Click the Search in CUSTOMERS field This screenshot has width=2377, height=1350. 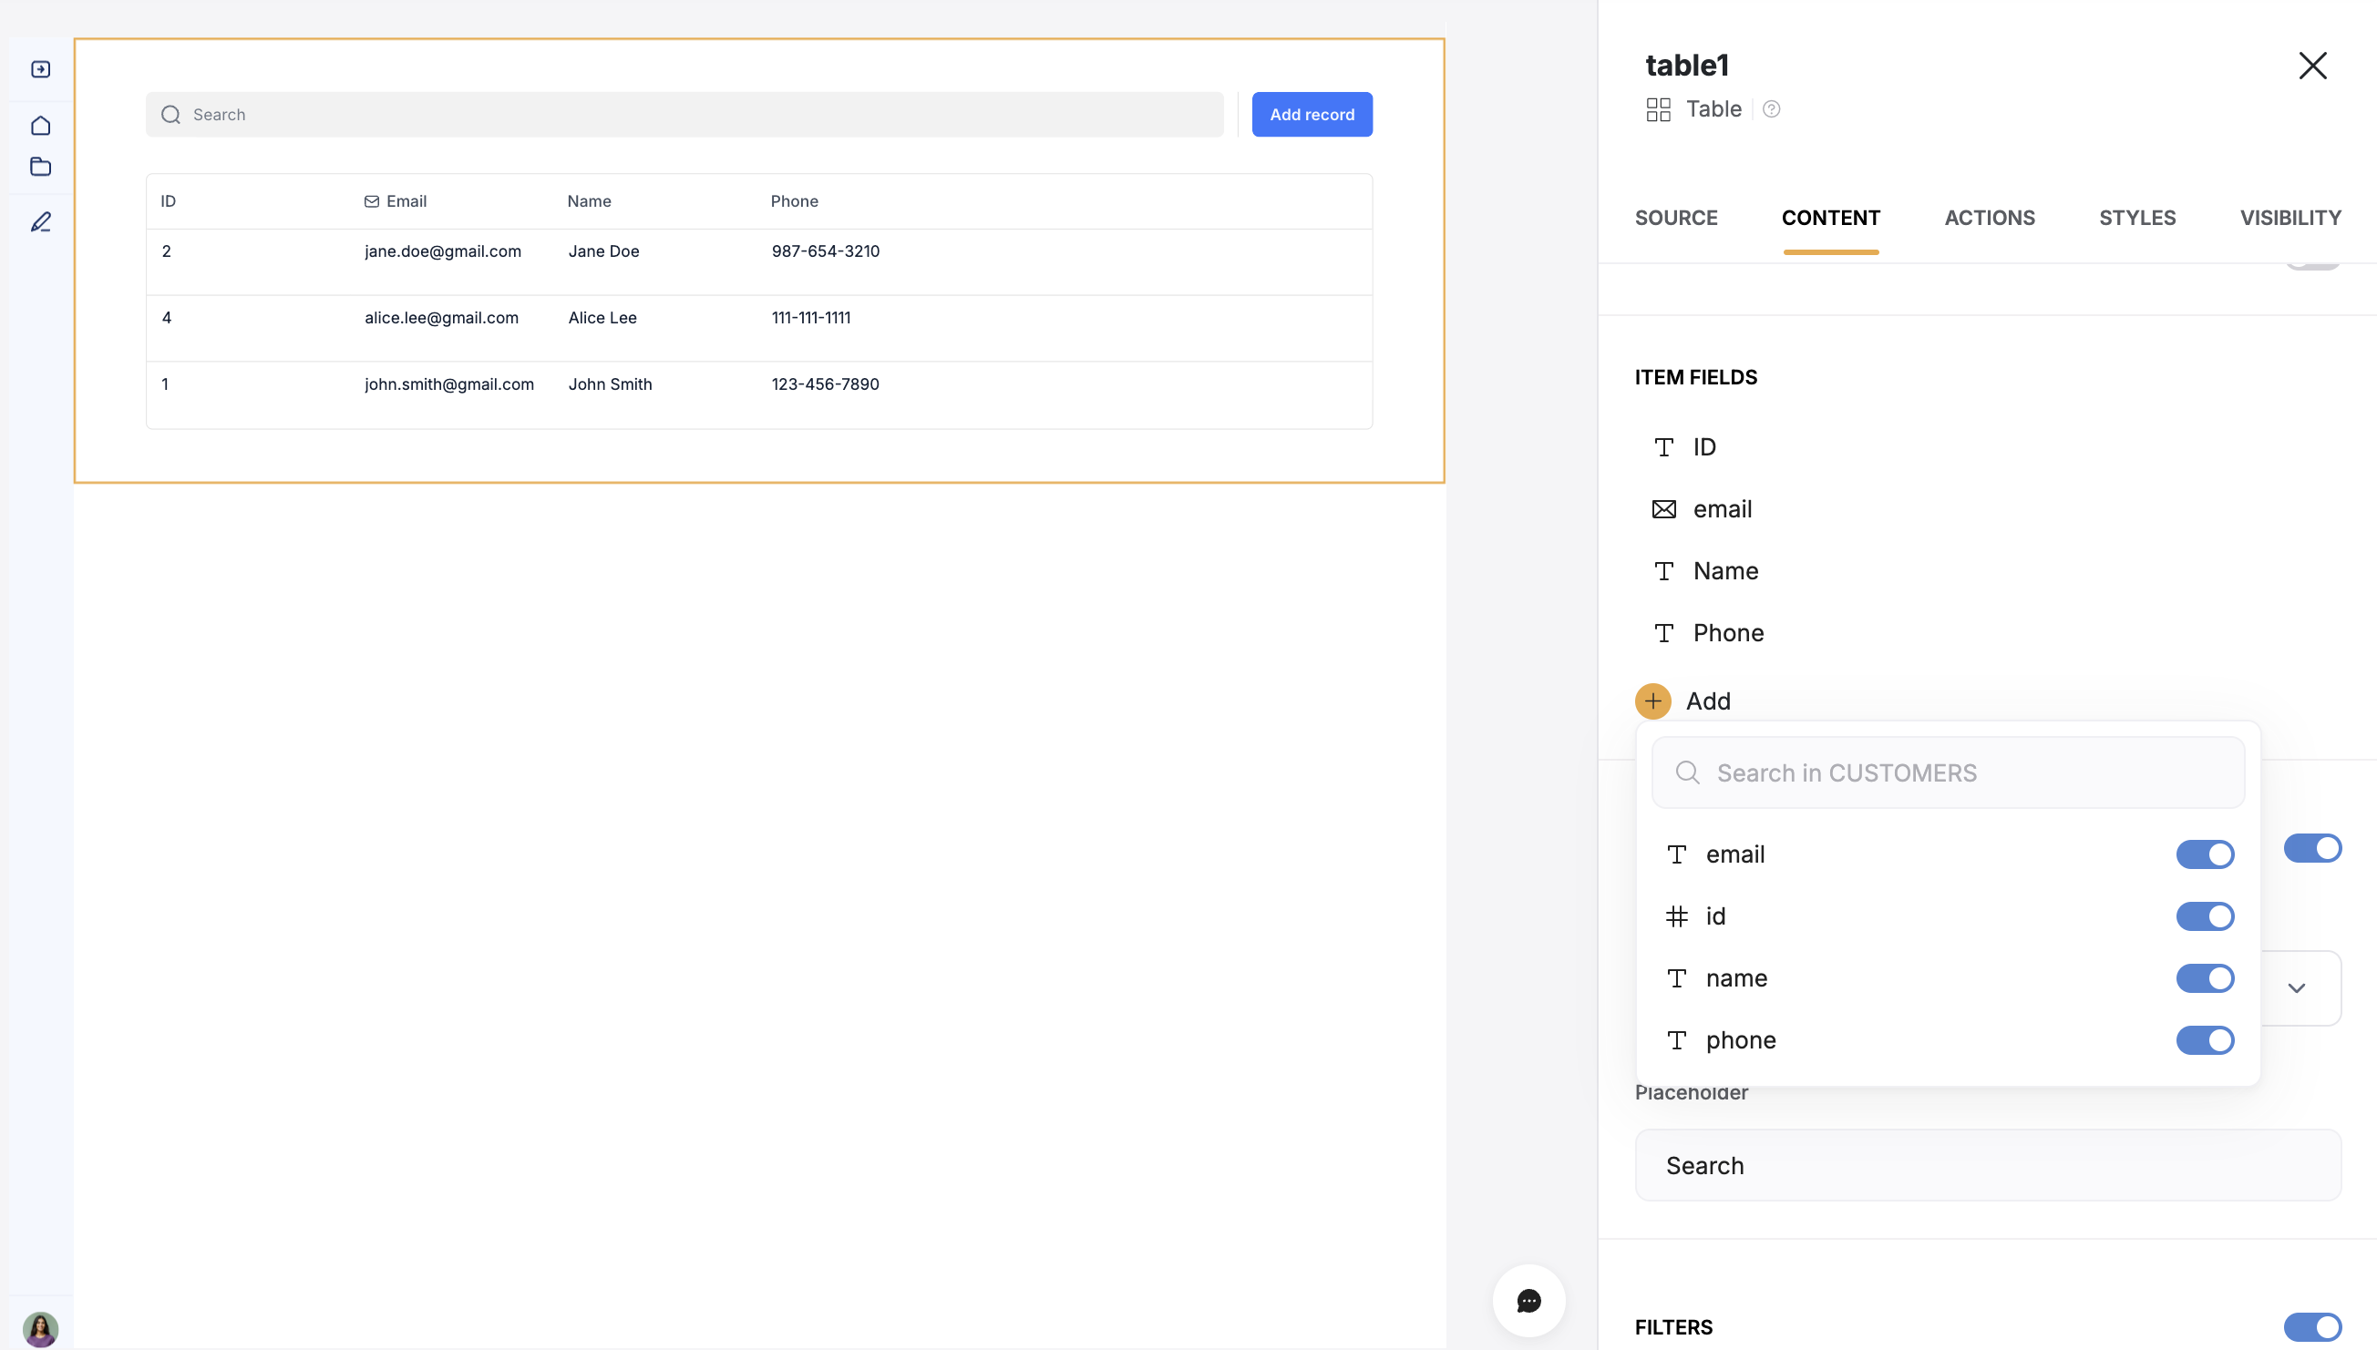point(1948,772)
